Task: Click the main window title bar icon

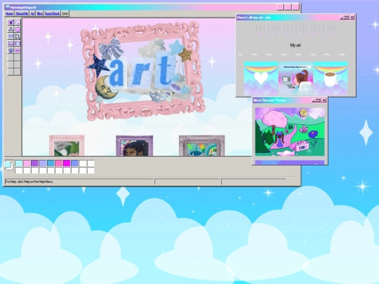Action: tap(8, 7)
